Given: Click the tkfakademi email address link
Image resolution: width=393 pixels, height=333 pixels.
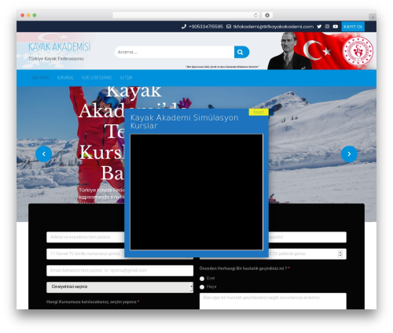Looking at the screenshot, I should tap(274, 27).
